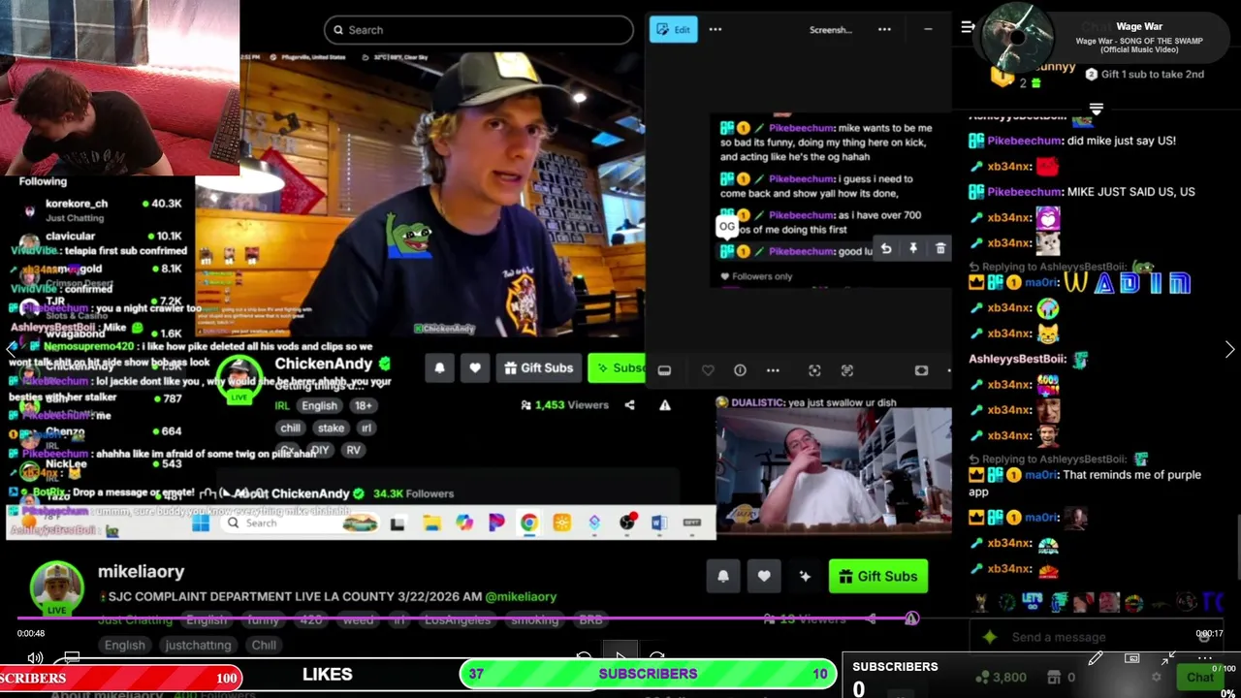1241x698 pixels.
Task: Pin Pikebeechum's good lu message
Action: (913, 249)
